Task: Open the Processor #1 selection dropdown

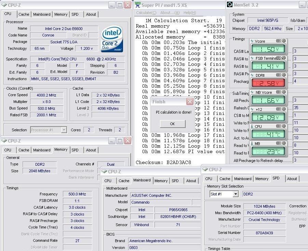Action: click(x=64, y=130)
